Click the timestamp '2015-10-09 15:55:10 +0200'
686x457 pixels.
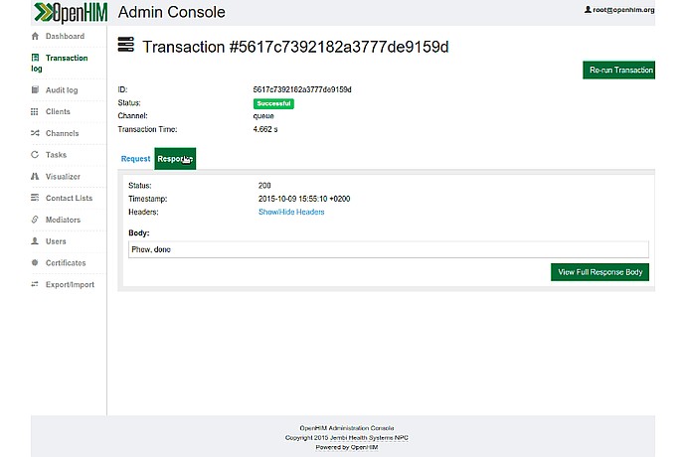(x=304, y=199)
